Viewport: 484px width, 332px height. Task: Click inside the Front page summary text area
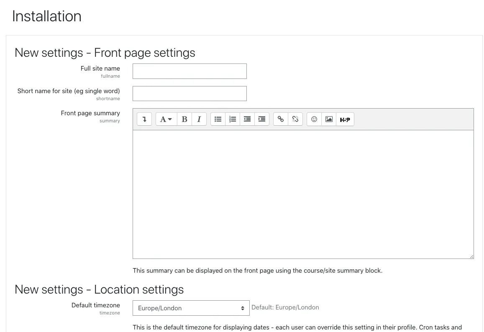(x=303, y=194)
